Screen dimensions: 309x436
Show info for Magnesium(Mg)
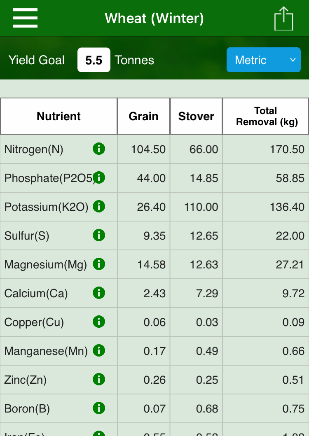[x=99, y=264]
